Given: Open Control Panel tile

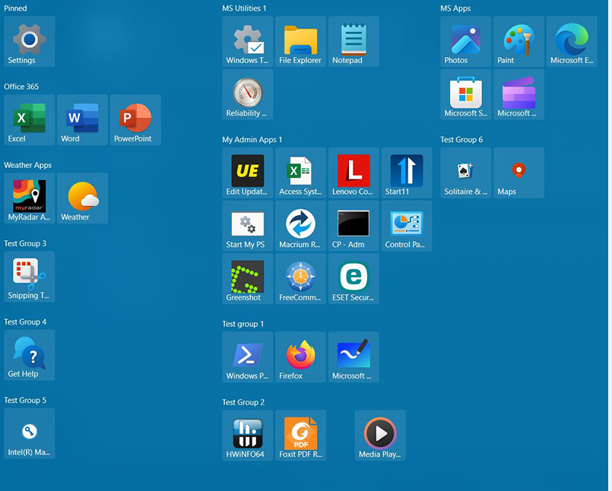Looking at the screenshot, I should coord(407,226).
